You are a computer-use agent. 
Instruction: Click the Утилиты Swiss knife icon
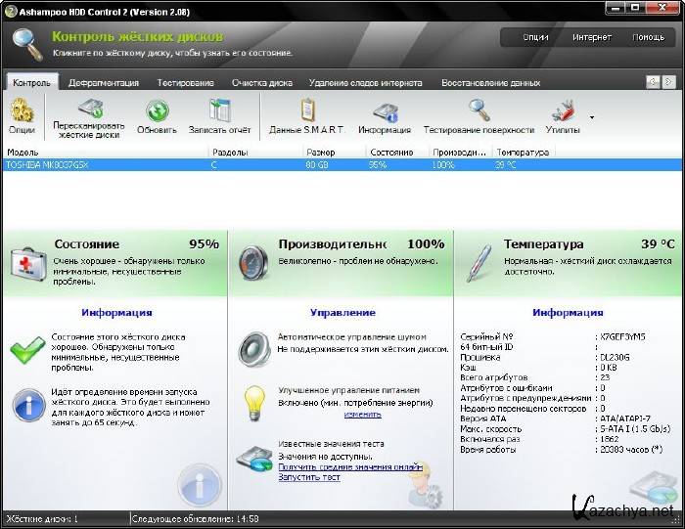(x=563, y=110)
